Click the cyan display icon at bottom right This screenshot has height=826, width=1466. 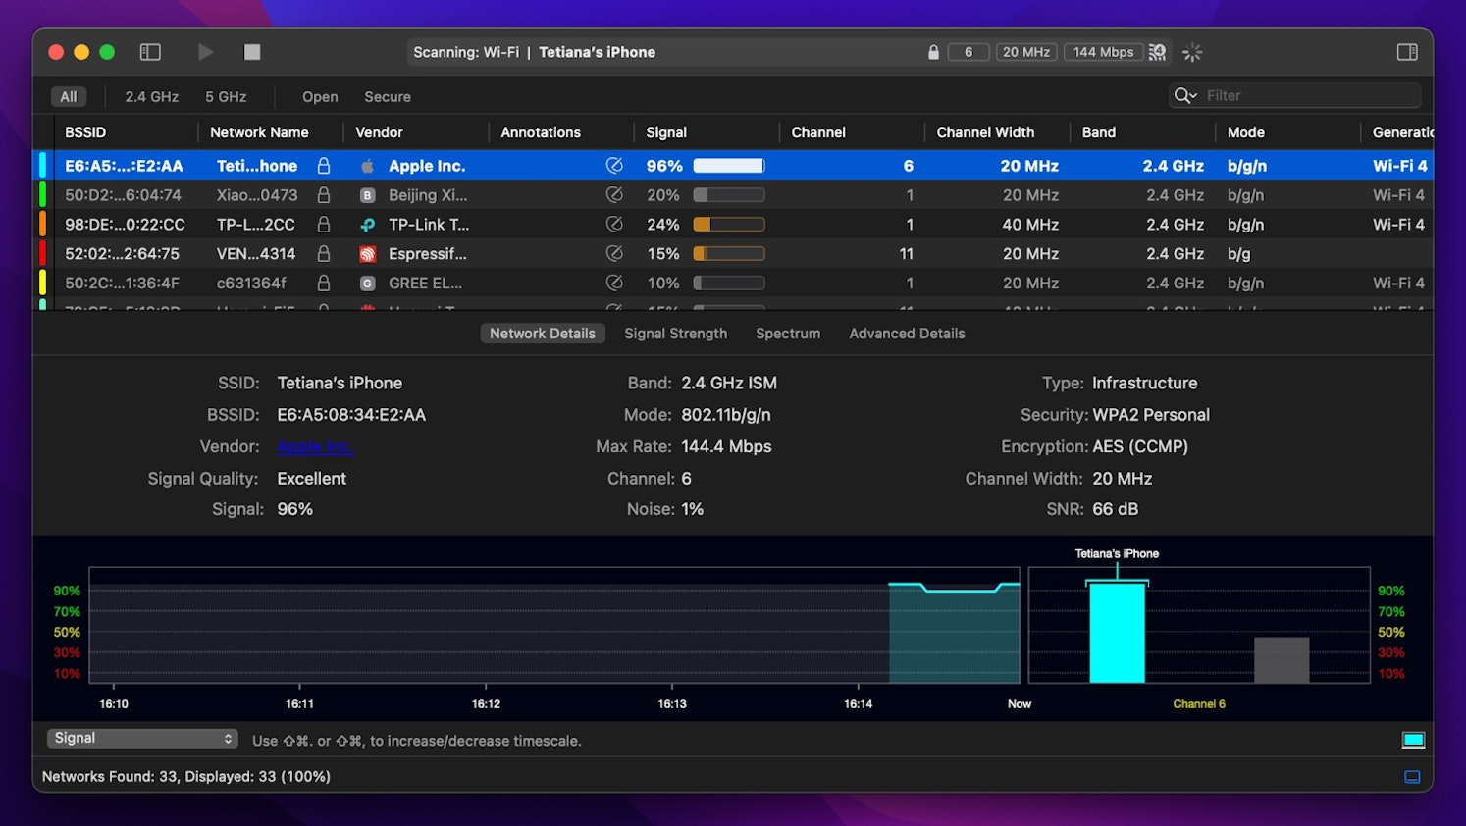tap(1413, 740)
